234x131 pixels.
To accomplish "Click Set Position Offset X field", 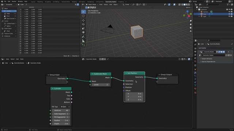I will pos(134,94).
